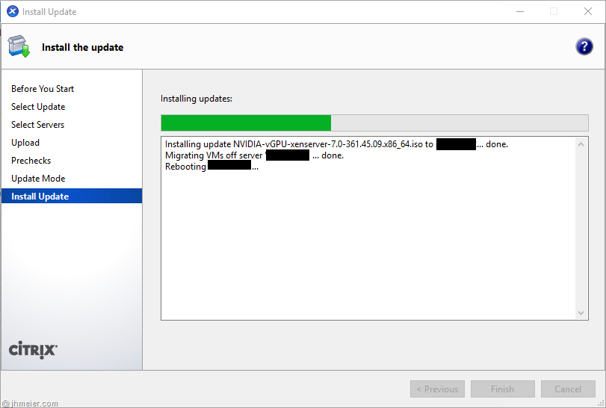Screen dimensions: 606x408
Task: Open the Select Update step
Action: [x=38, y=107]
